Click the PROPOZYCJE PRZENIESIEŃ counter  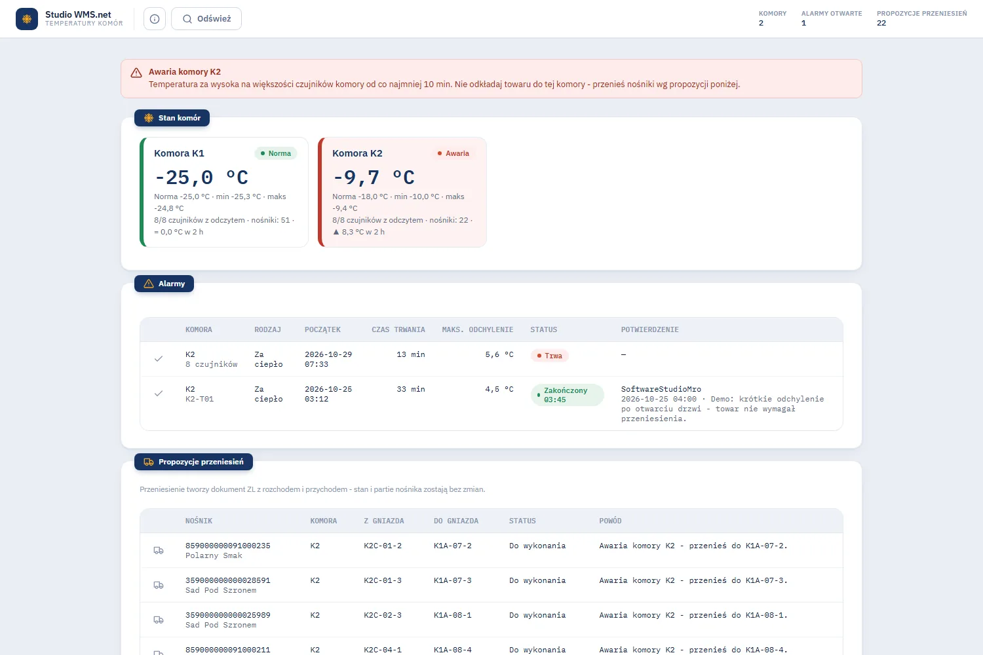[x=921, y=18]
